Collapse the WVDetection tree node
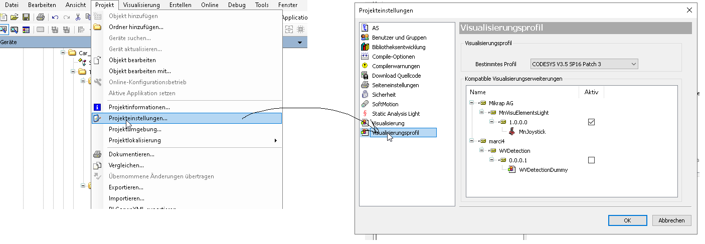The image size is (705, 244). coord(481,151)
